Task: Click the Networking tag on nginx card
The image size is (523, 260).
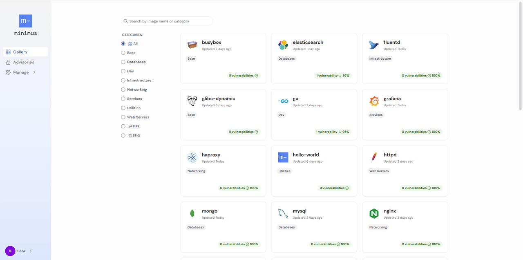Action: tap(378, 227)
